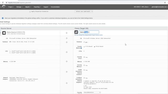Image resolution: width=168 pixels, height=94 pixels.
Task: Tick Configure Destination Network Adapters Yes checkbox
Action: [x=84, y=78]
